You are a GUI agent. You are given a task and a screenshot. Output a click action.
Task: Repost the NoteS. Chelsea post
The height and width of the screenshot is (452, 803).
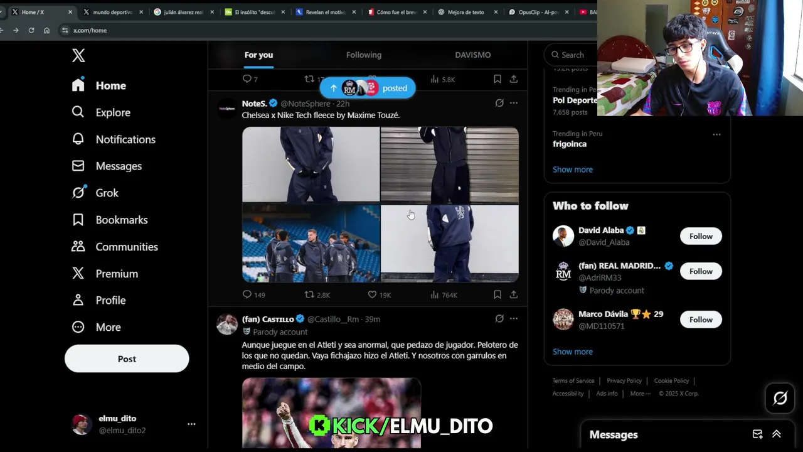click(317, 294)
